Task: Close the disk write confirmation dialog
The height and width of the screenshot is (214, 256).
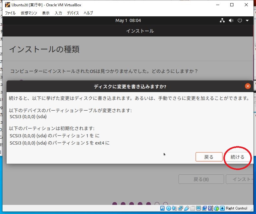Action: [248, 86]
